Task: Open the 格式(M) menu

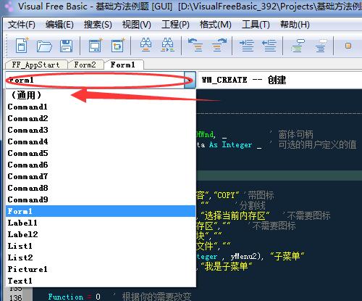Action: (x=216, y=25)
